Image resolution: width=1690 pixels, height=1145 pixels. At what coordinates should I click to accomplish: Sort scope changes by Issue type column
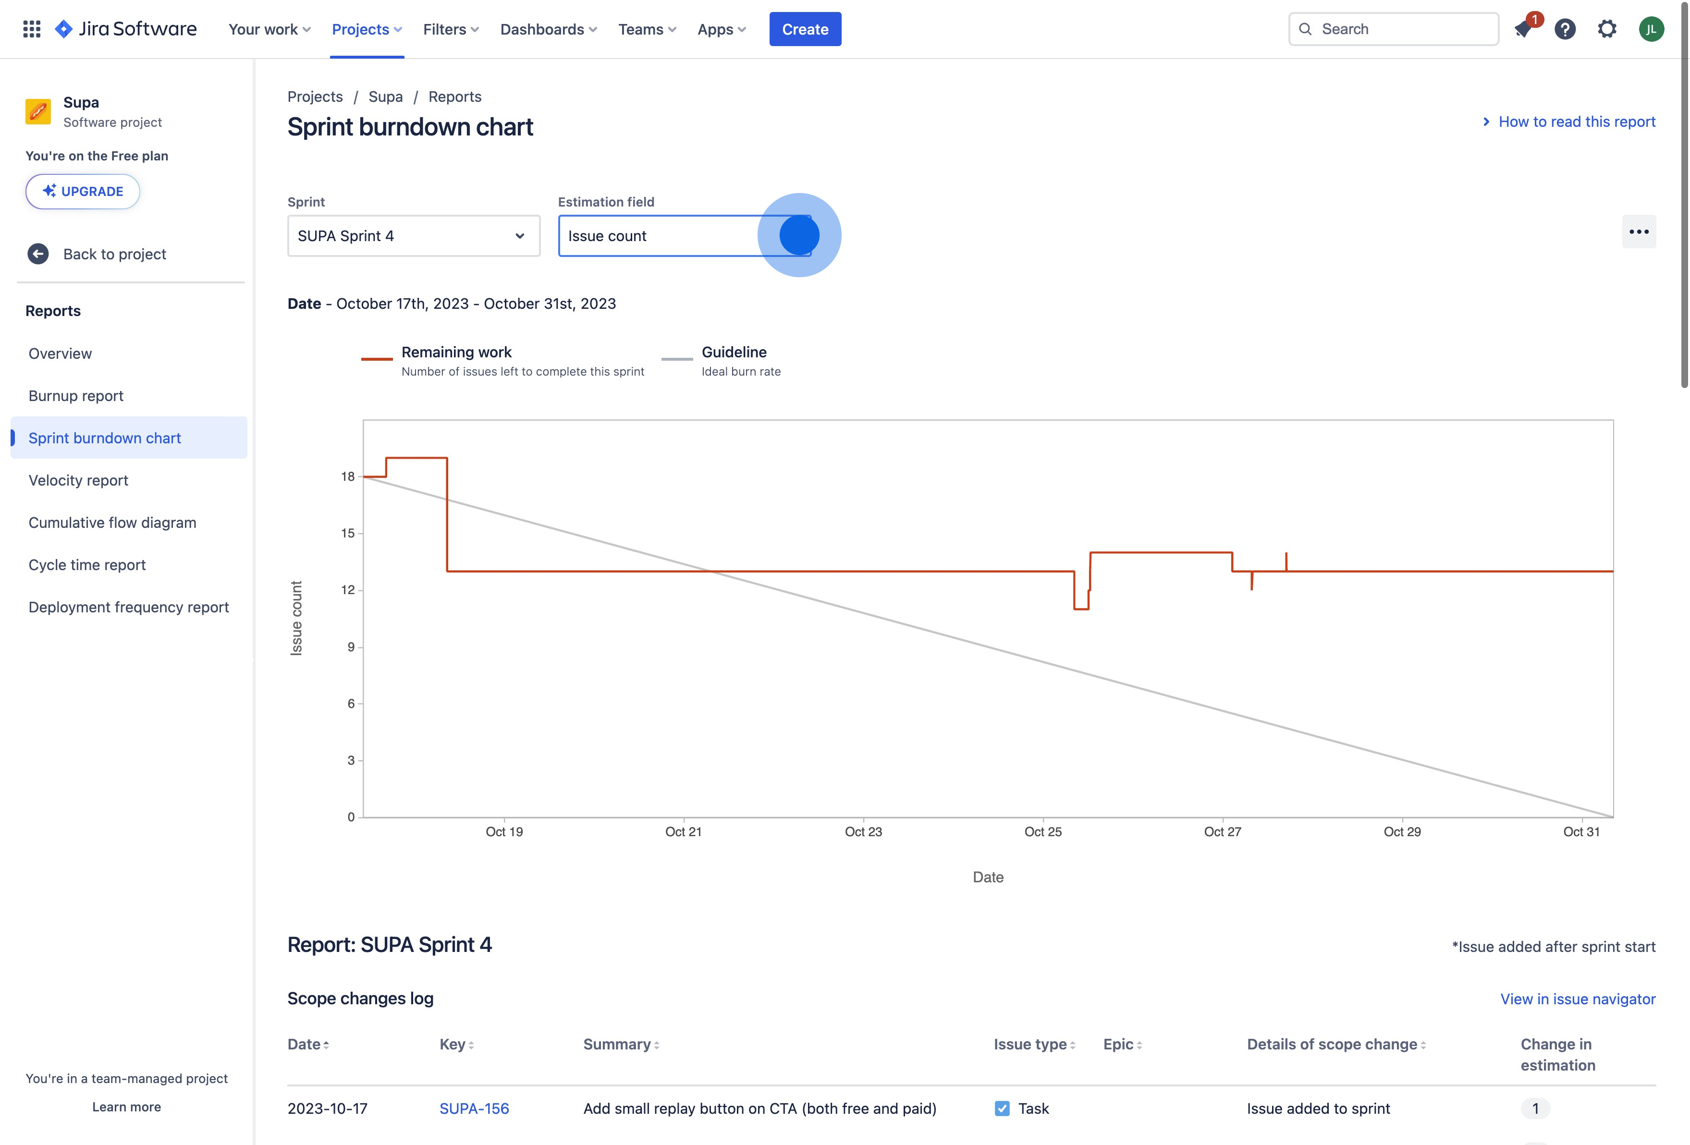(1034, 1044)
